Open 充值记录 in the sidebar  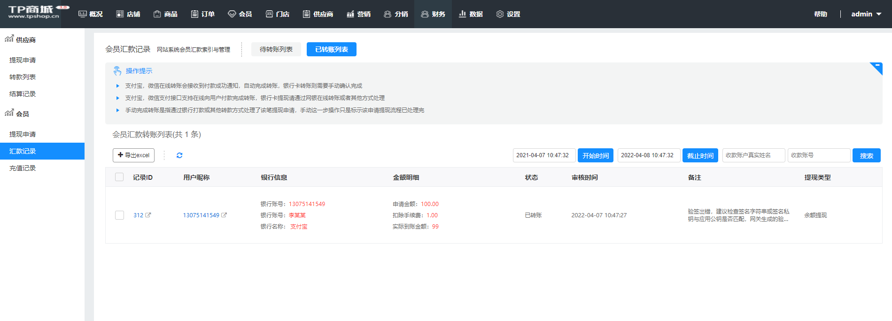(x=23, y=168)
